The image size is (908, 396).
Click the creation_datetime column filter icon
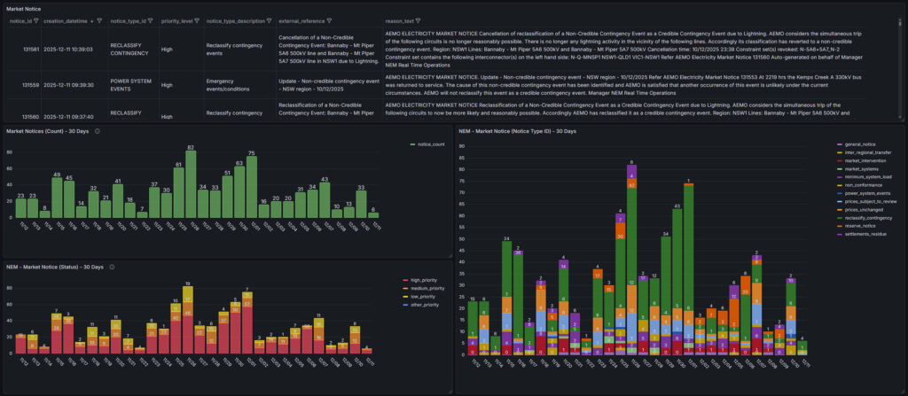[x=100, y=20]
